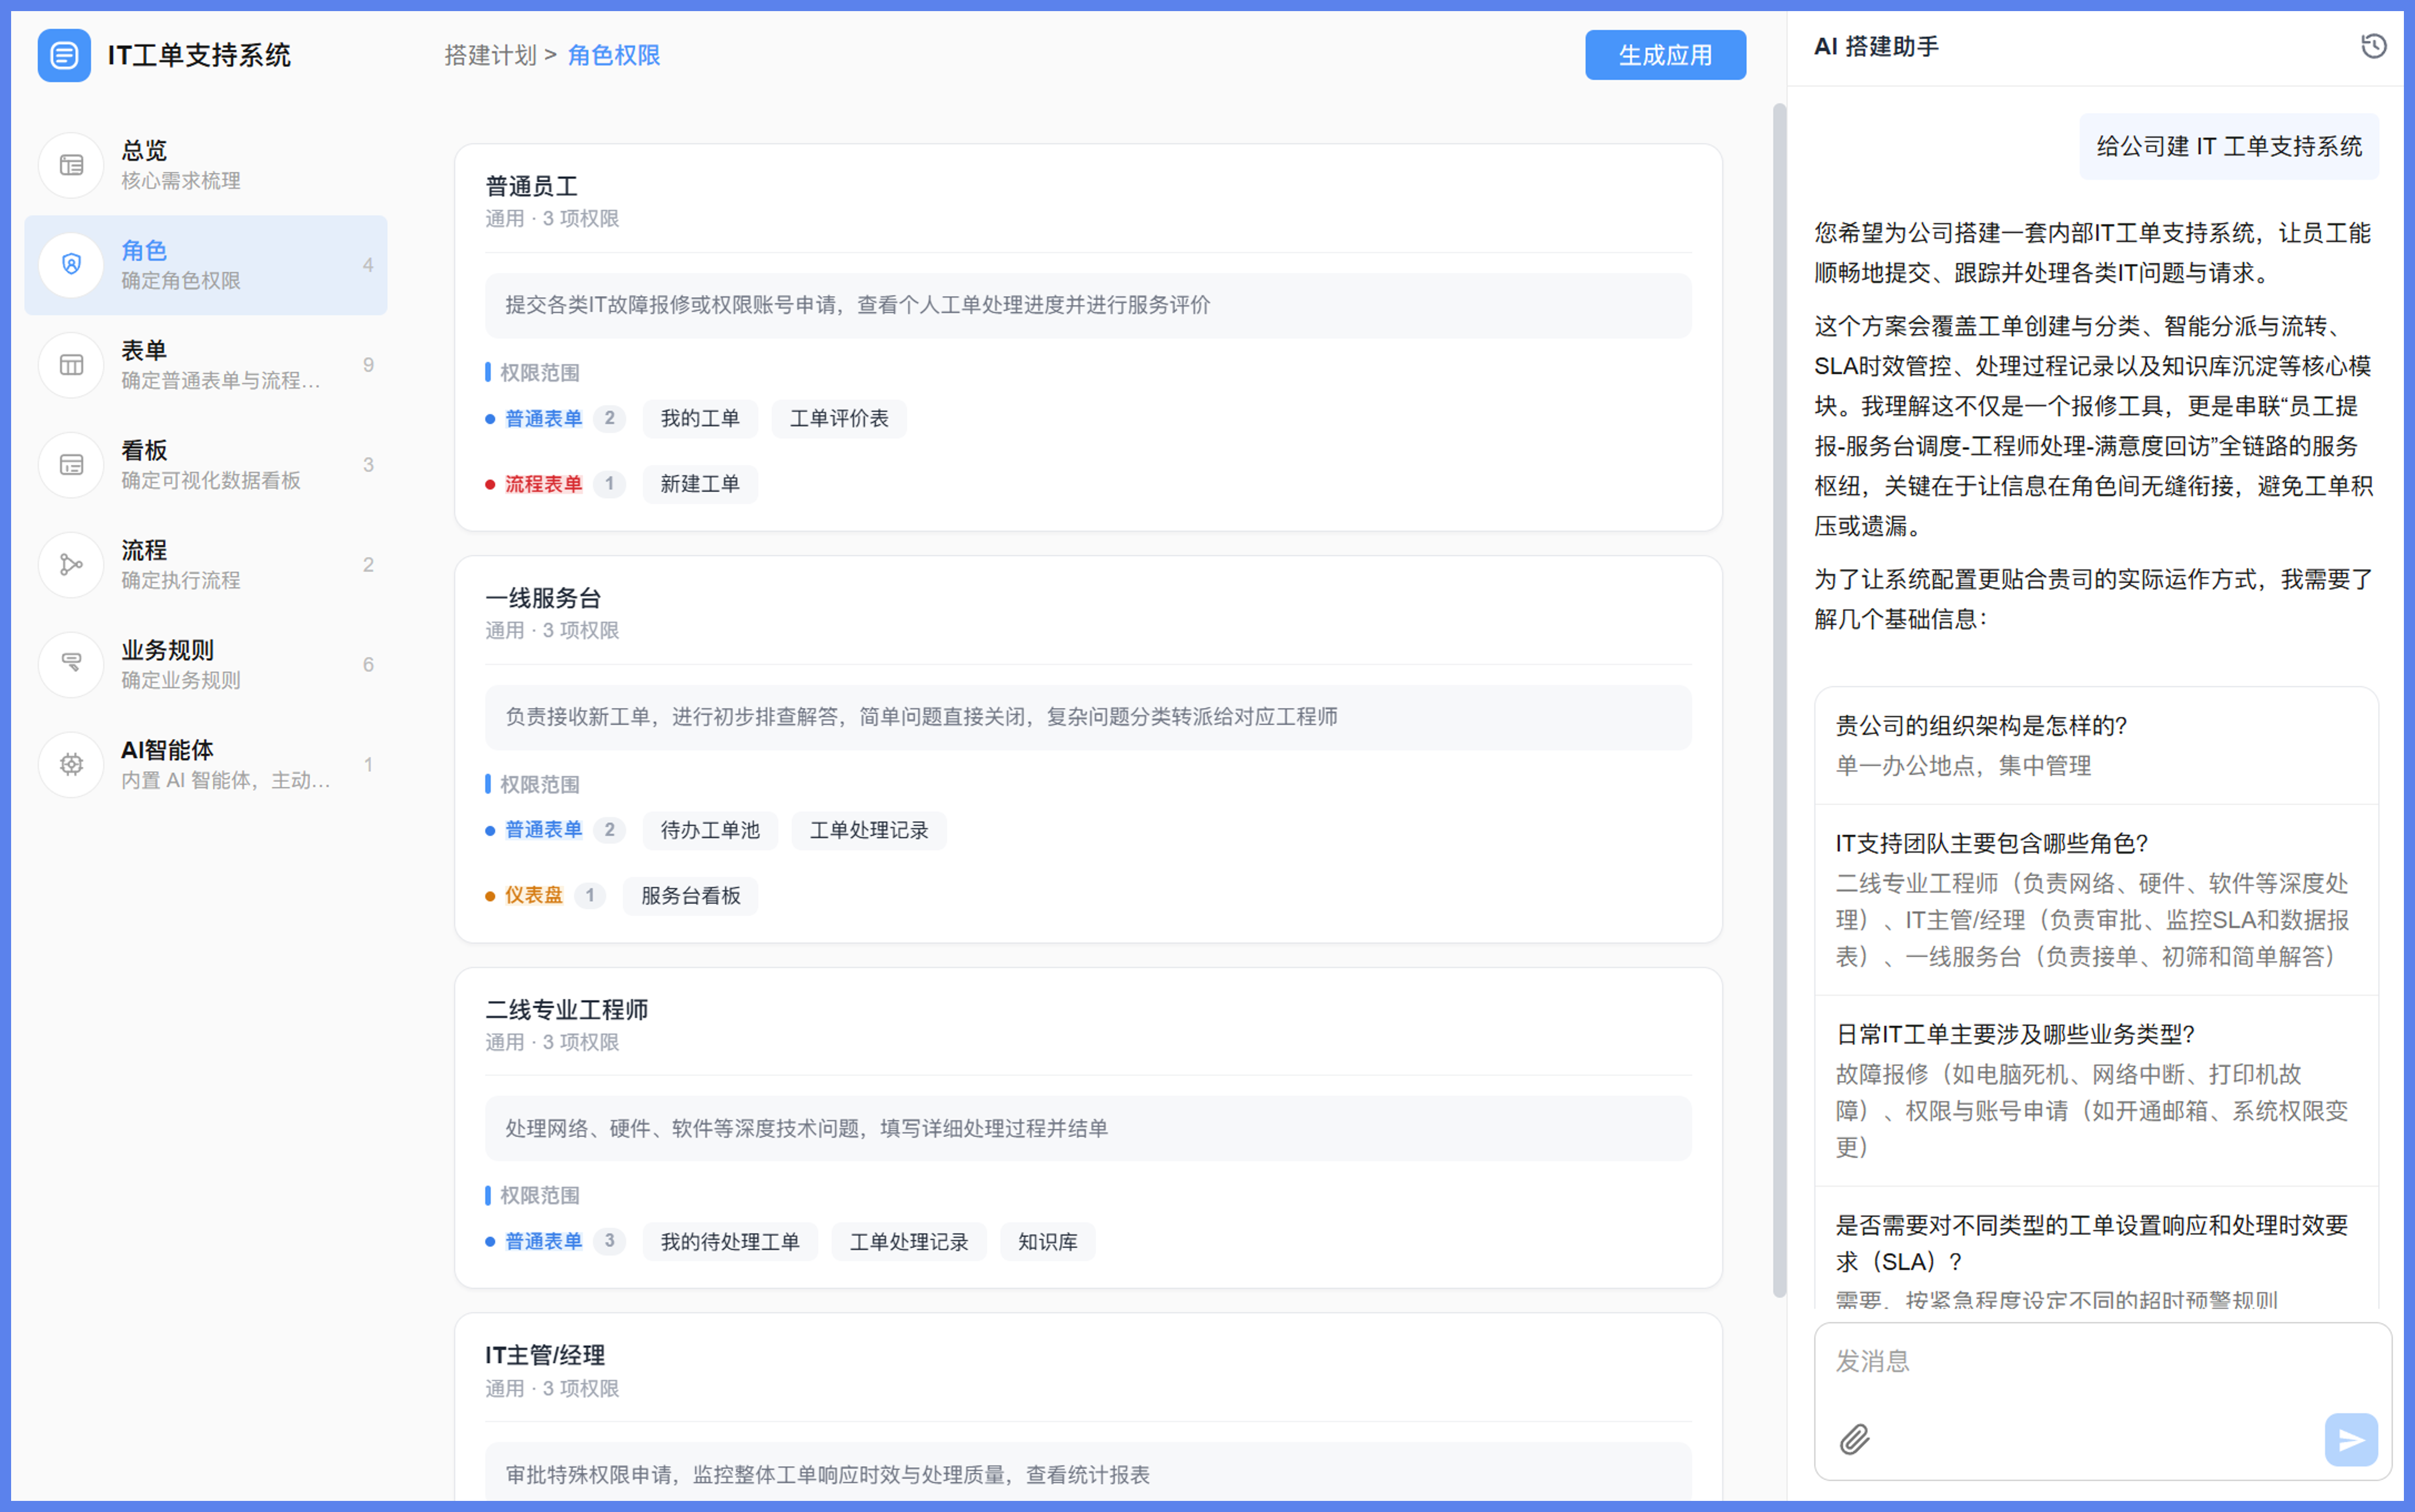Click the 新建工单 tag
The height and width of the screenshot is (1512, 2415).
click(700, 484)
